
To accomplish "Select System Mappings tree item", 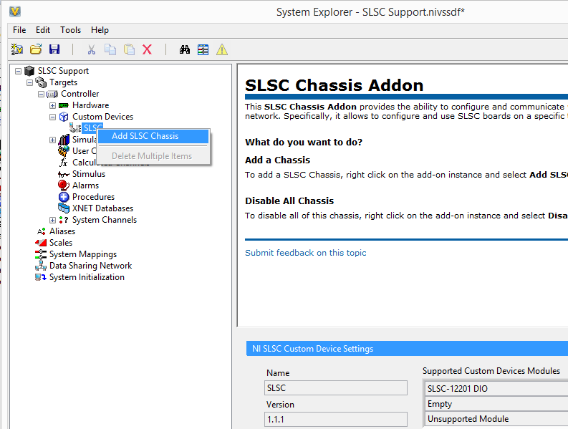I will [83, 254].
